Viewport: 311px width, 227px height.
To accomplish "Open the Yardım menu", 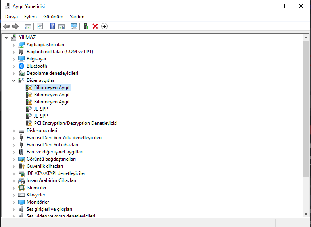I will tap(77, 17).
